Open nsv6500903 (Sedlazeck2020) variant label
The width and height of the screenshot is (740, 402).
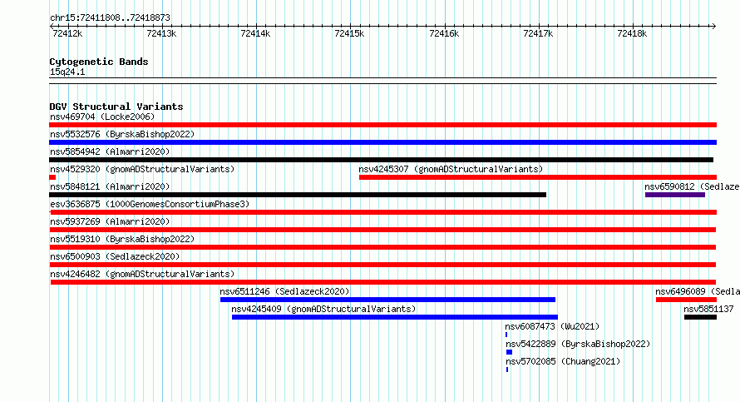click(115, 256)
